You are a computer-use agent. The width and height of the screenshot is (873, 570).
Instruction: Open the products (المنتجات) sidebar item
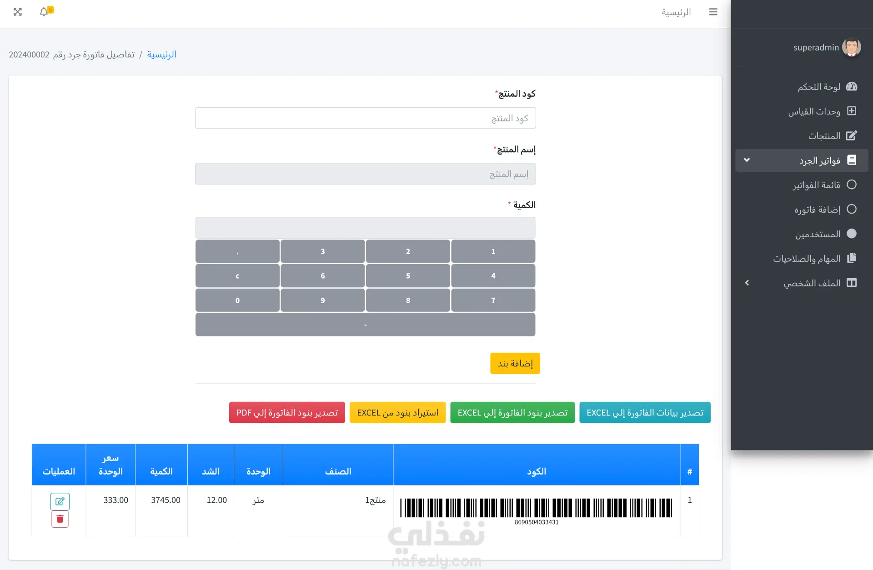[824, 136]
